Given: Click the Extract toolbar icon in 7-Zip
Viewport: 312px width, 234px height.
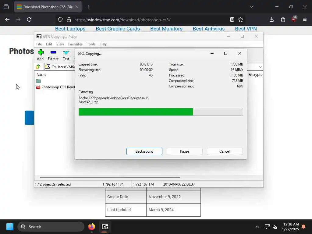Looking at the screenshot, I should pyautogui.click(x=53, y=55).
